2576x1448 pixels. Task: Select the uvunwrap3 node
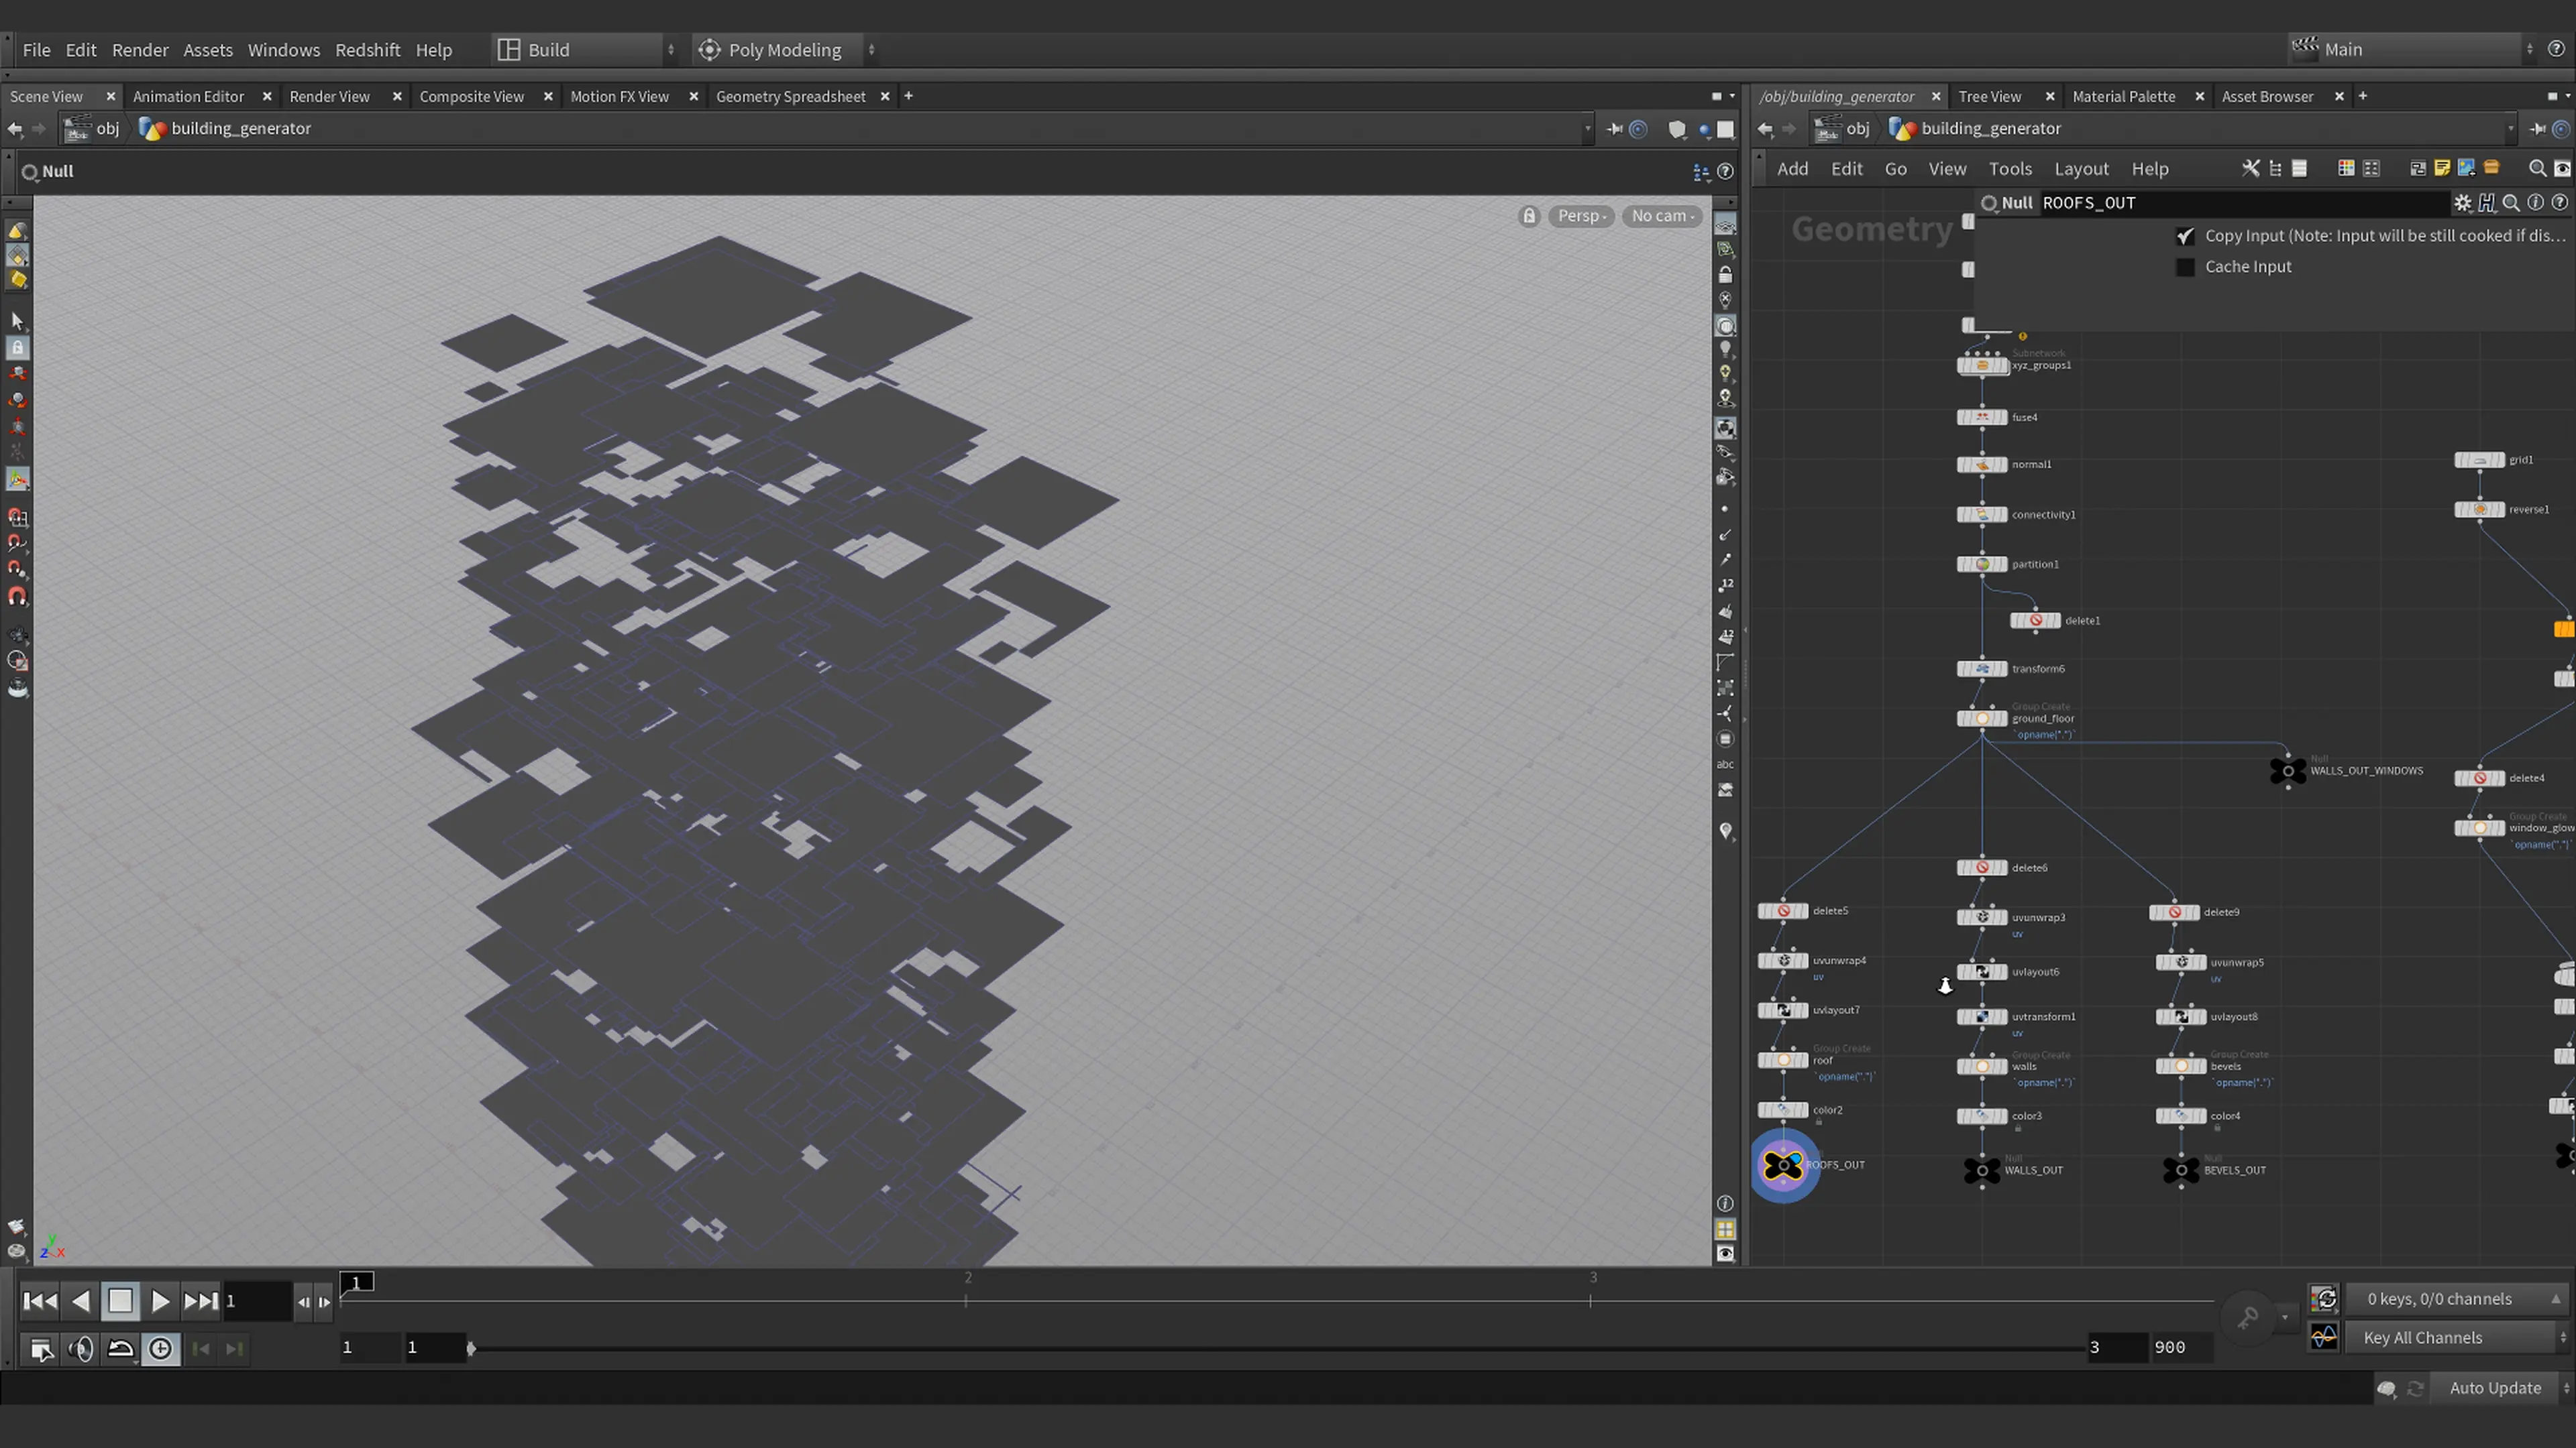[1982, 917]
